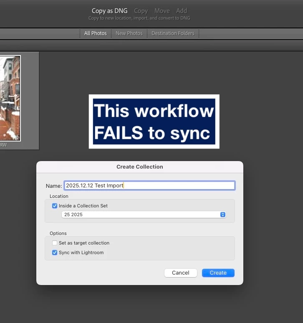The image size is (303, 323).
Task: Disable Sync with Lightroom
Action: coord(55,252)
